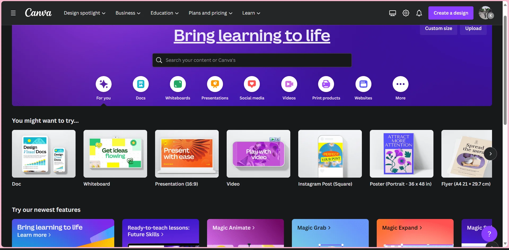Expand the Education menu
Image resolution: width=509 pixels, height=250 pixels.
point(164,13)
